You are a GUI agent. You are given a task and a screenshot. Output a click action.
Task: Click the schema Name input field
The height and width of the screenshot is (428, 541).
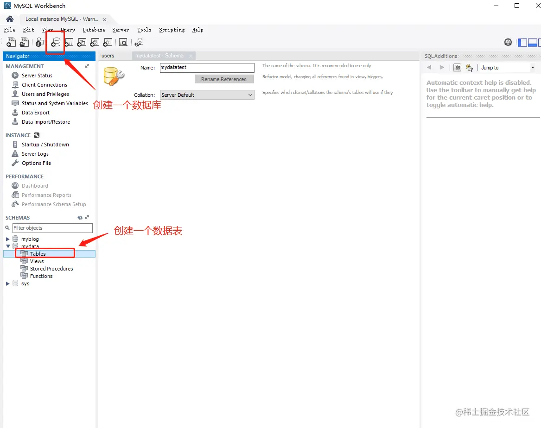(207, 68)
